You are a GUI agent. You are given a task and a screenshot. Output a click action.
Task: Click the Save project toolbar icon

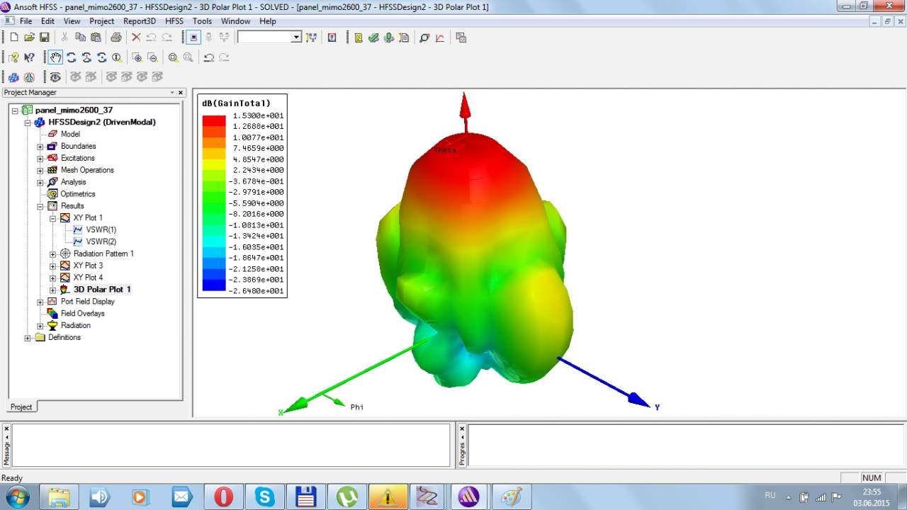pos(44,38)
